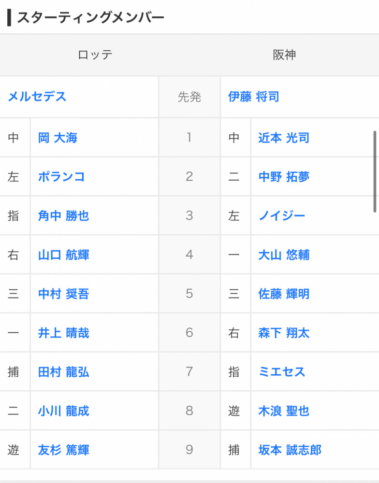The image size is (379, 483).
Task: Click 森下 翔太 player link
Action: [x=284, y=333]
